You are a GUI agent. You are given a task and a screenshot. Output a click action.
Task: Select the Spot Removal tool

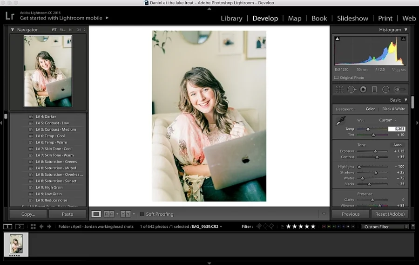[x=351, y=90]
